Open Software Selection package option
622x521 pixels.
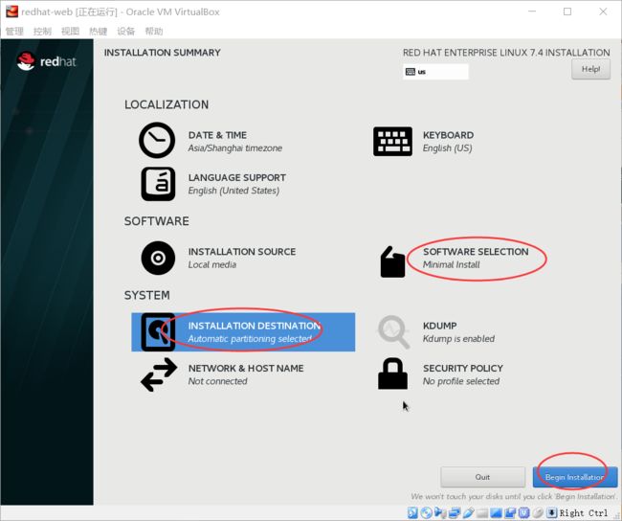(x=392, y=261)
